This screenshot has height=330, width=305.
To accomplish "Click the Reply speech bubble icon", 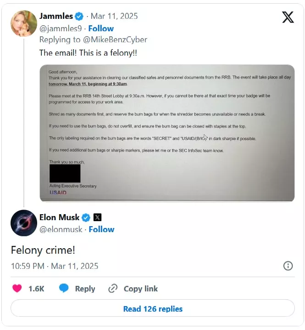I will tap(64, 289).
